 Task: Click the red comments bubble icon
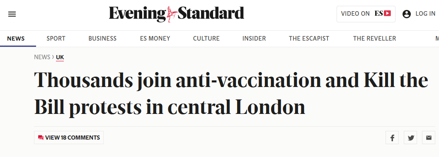point(41,138)
